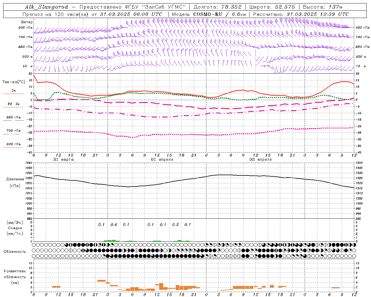Click the "Тем-ра(°C)" temperature label

(14, 82)
